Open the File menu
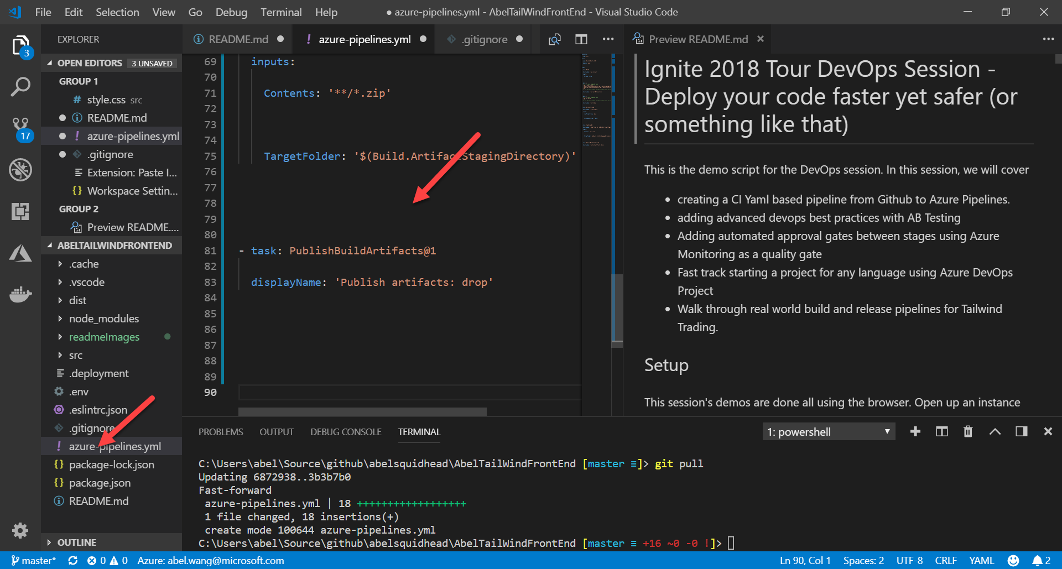 click(x=43, y=12)
